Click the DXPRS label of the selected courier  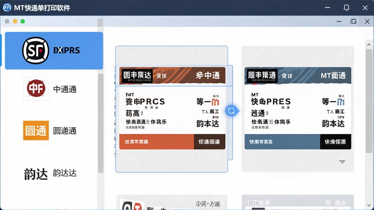66,50
